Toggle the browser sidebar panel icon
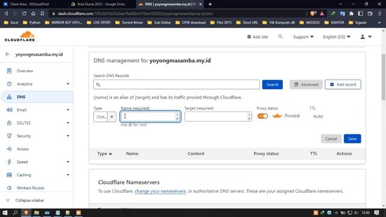 [x=361, y=13]
